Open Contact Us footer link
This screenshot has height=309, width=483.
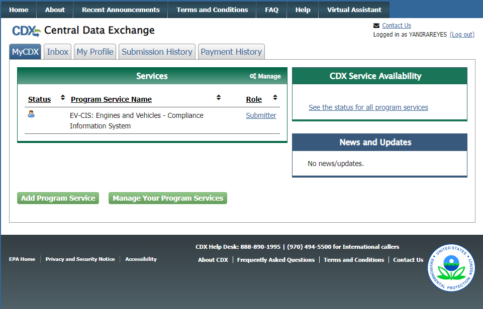click(x=408, y=260)
